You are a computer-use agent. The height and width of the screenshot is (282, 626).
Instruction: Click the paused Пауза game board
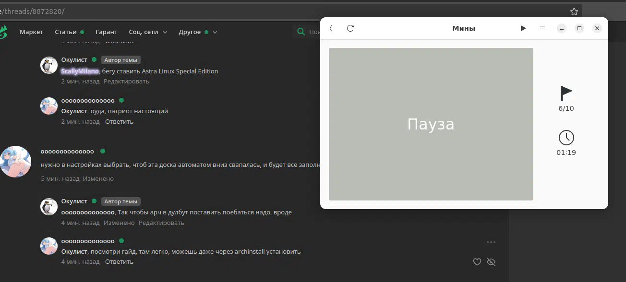coord(431,124)
